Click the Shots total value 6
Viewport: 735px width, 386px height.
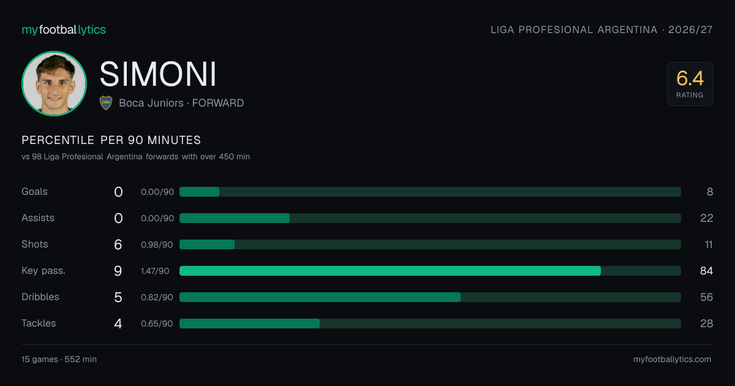point(118,244)
